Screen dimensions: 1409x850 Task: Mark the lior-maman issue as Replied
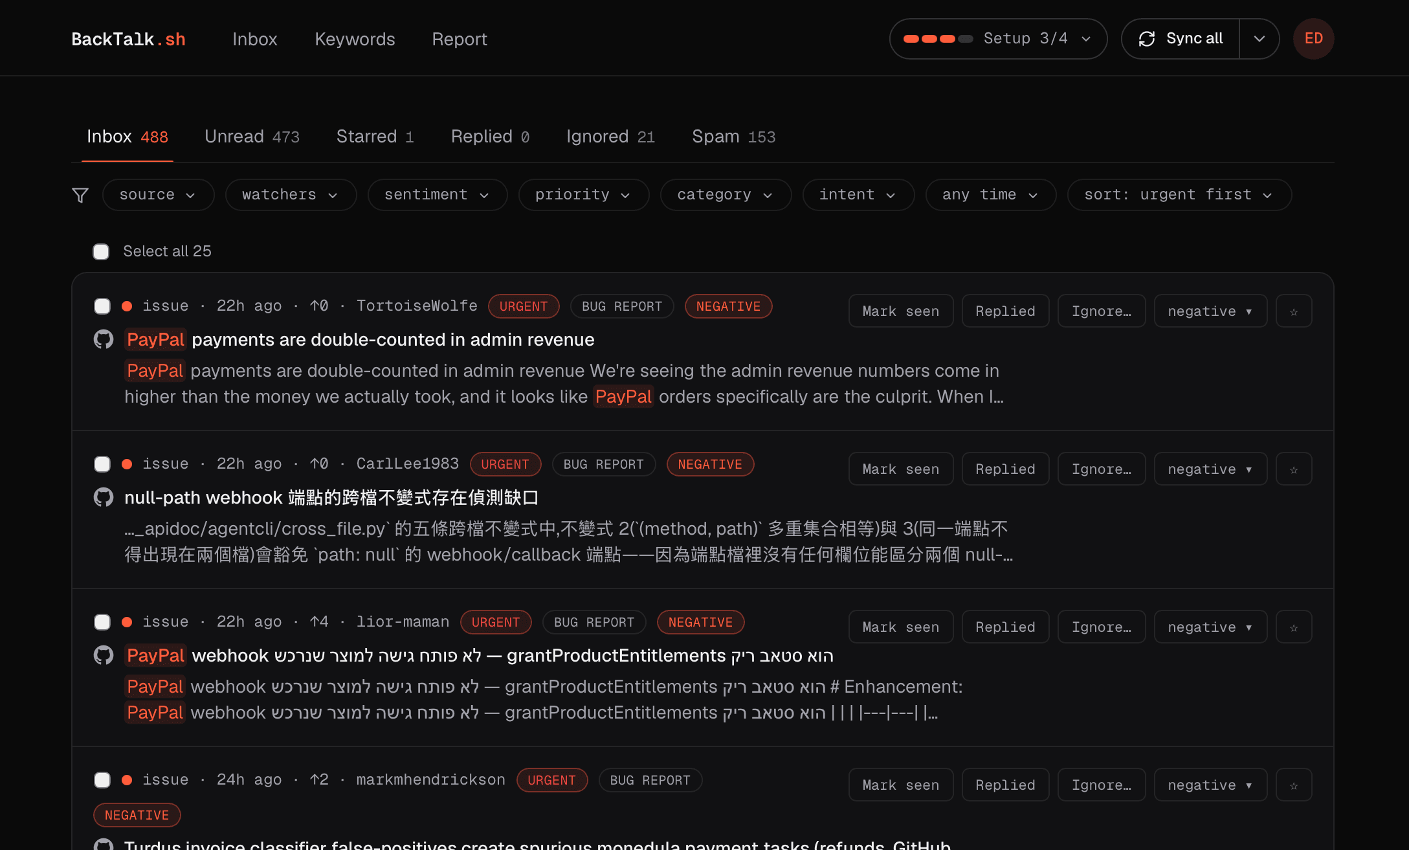pos(1005,627)
